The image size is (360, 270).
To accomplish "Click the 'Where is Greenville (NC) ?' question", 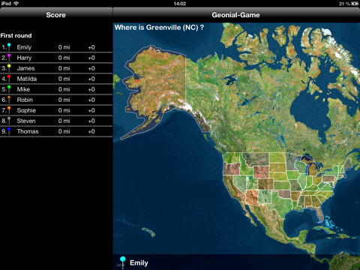I will (x=159, y=28).
